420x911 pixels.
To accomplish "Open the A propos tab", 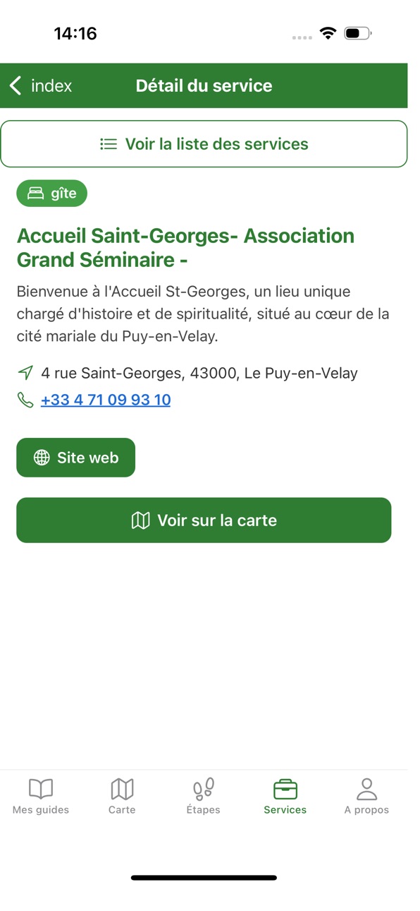I will coord(366,797).
